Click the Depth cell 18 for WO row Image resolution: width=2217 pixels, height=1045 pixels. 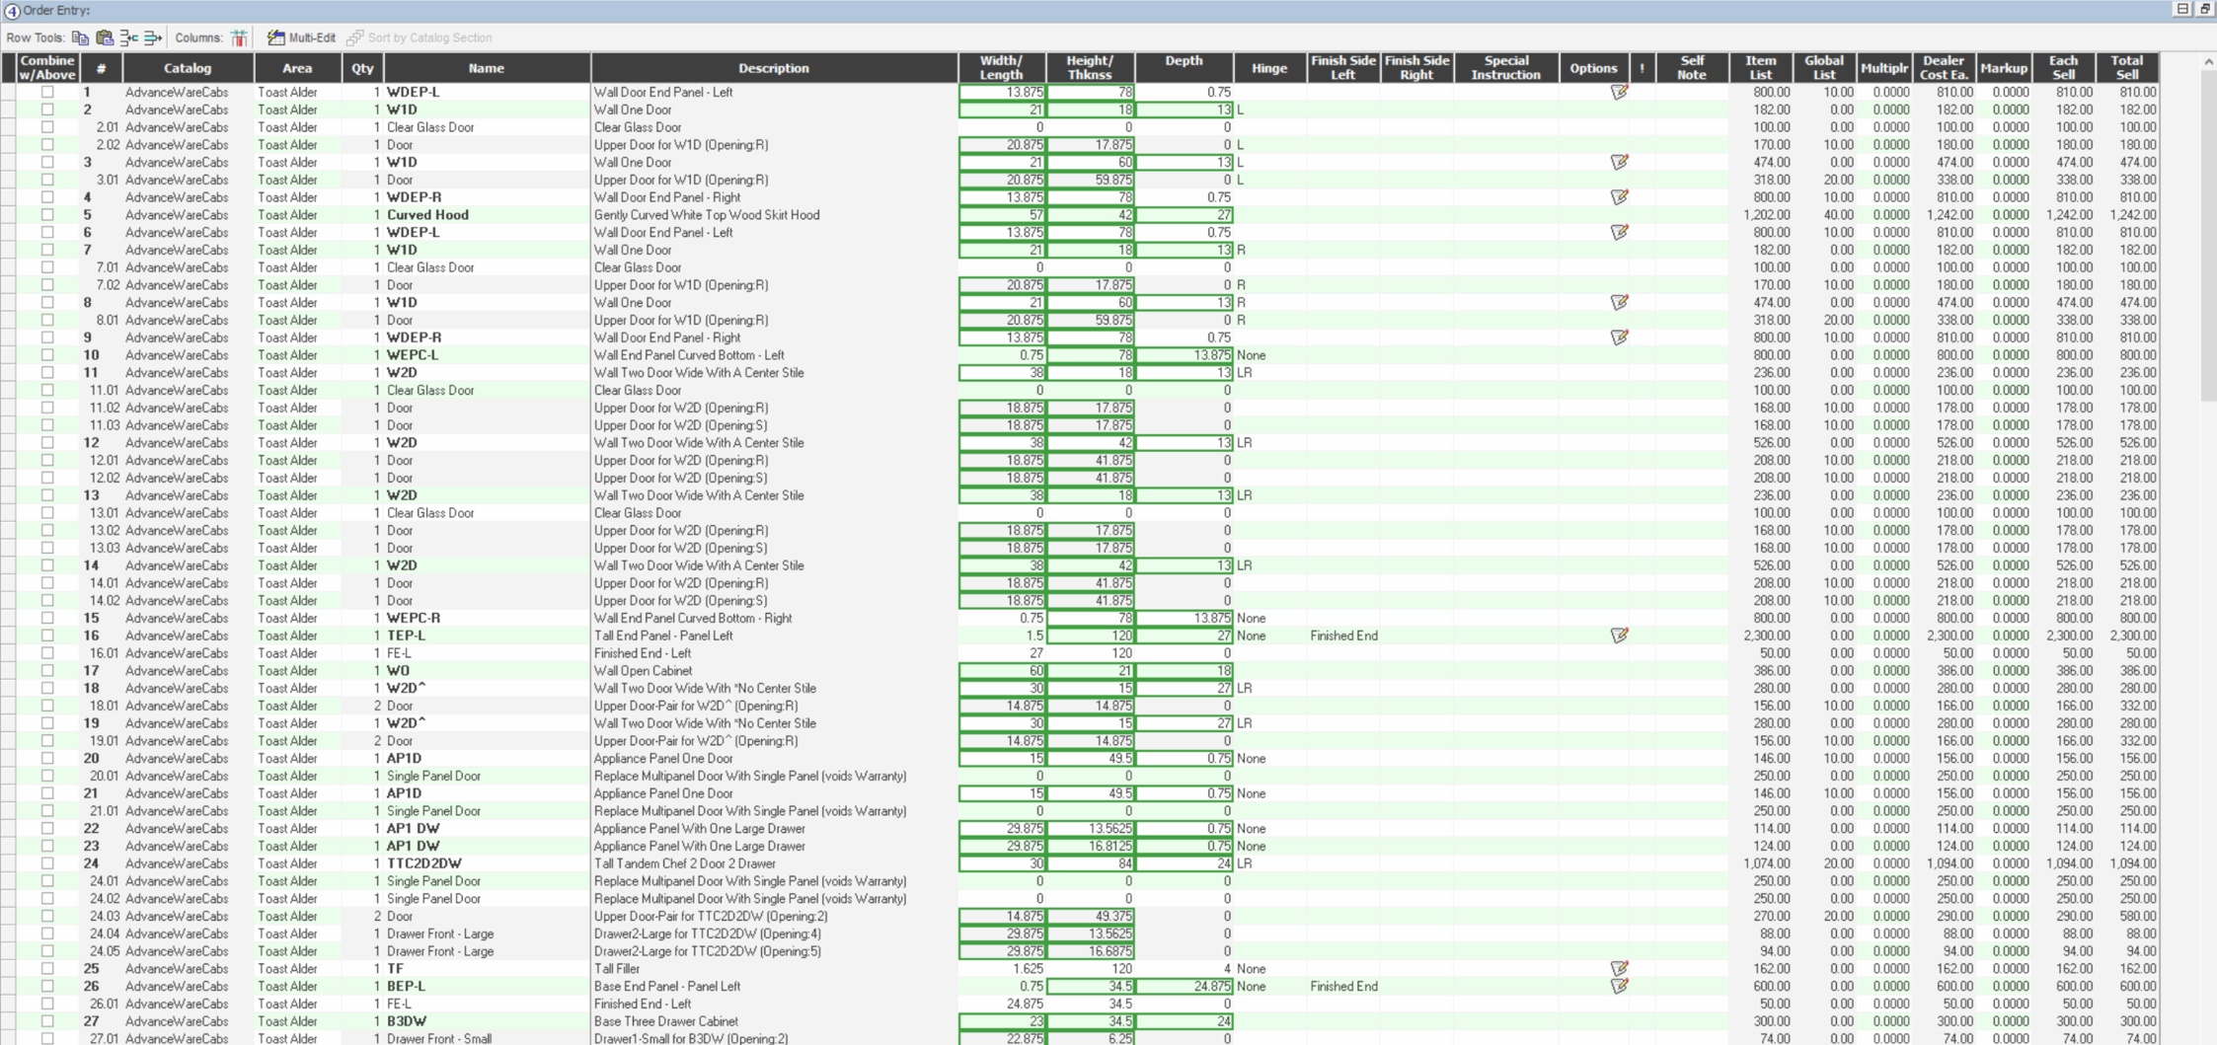click(x=1184, y=670)
